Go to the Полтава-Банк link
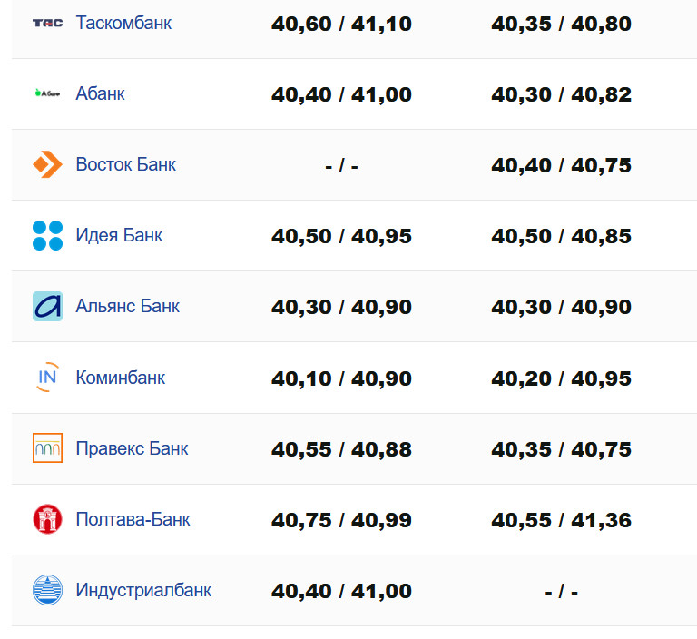 pyautogui.click(x=133, y=519)
